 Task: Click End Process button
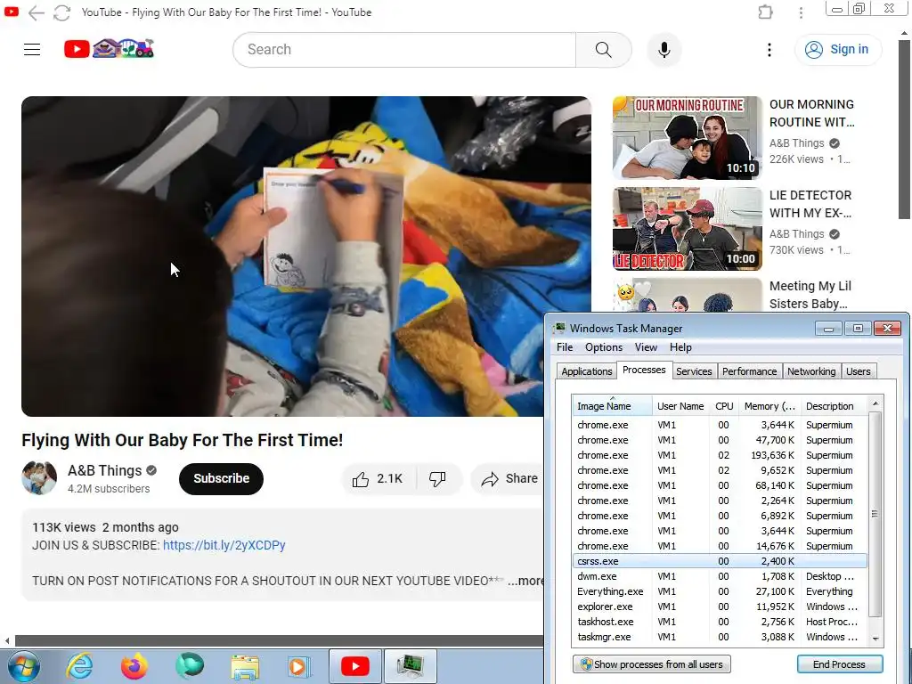839,664
